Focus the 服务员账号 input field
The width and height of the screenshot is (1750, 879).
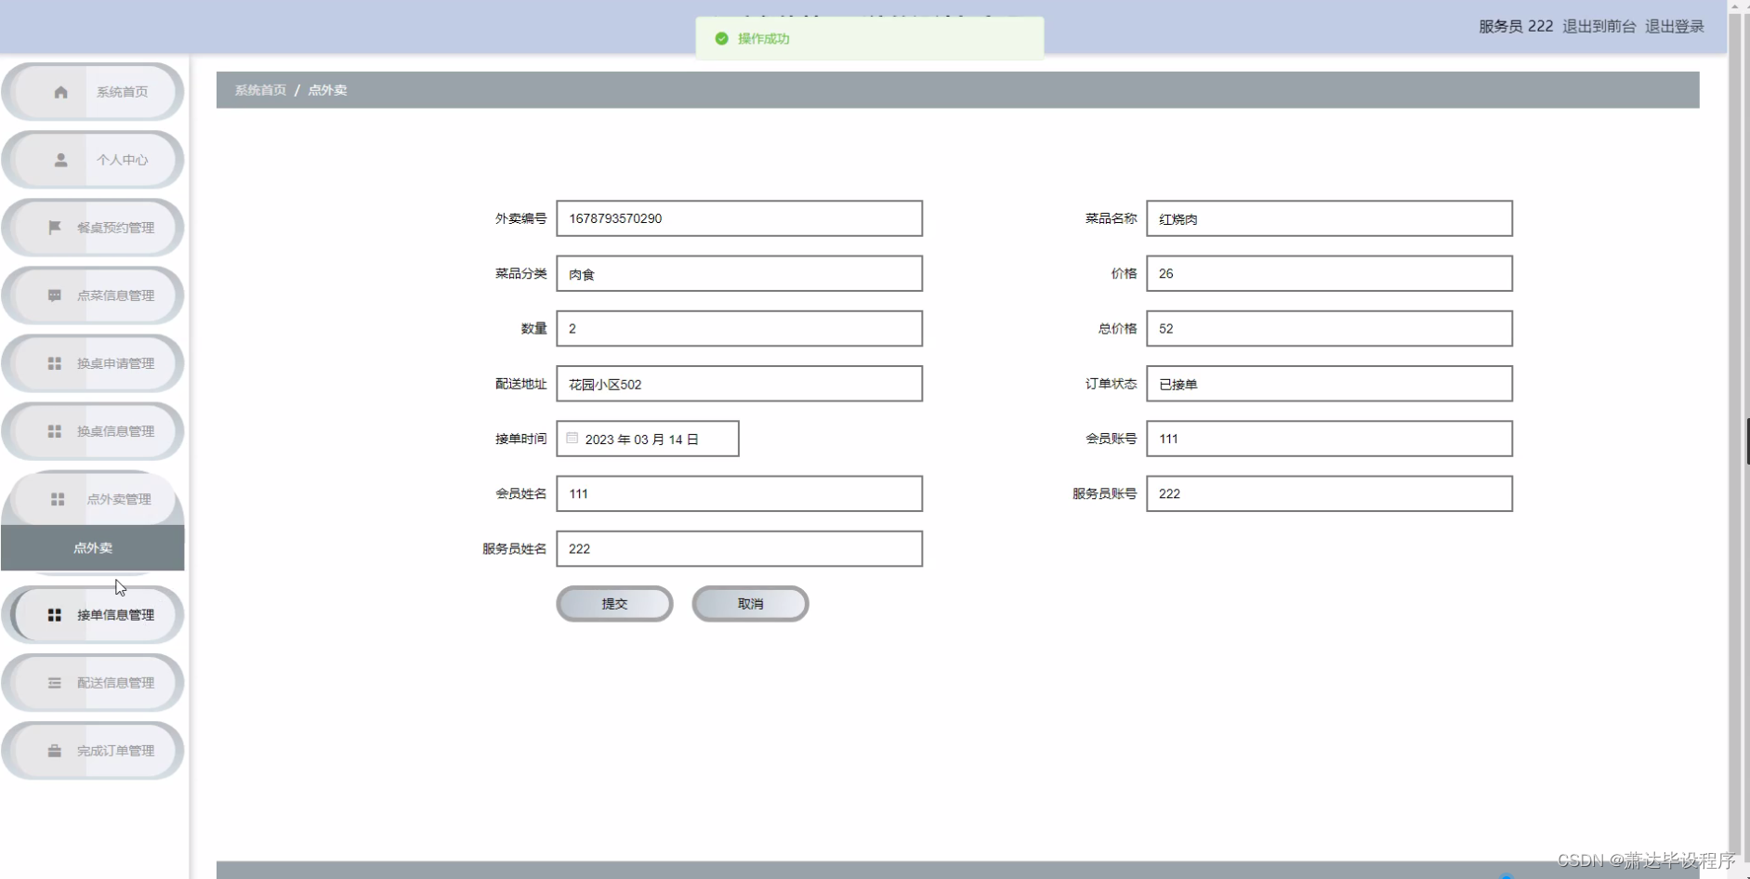click(1329, 493)
